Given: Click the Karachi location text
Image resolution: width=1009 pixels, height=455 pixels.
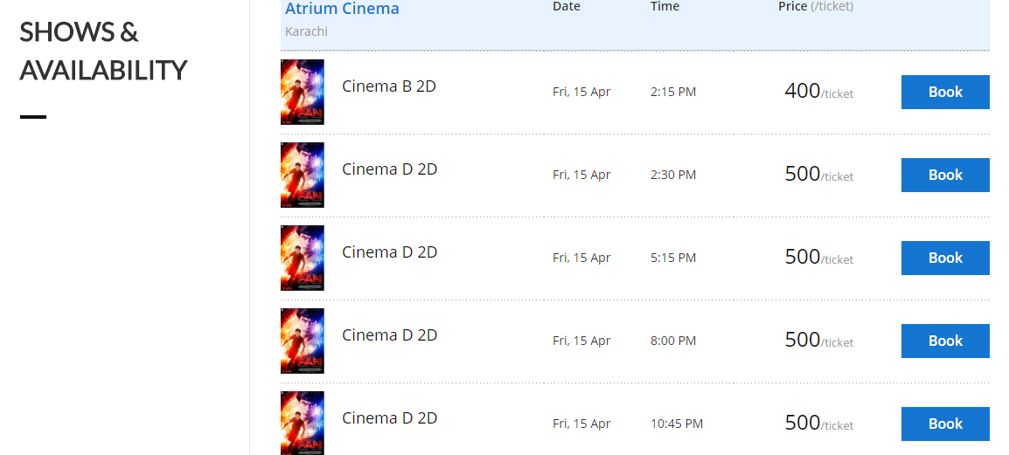Looking at the screenshot, I should [x=306, y=31].
